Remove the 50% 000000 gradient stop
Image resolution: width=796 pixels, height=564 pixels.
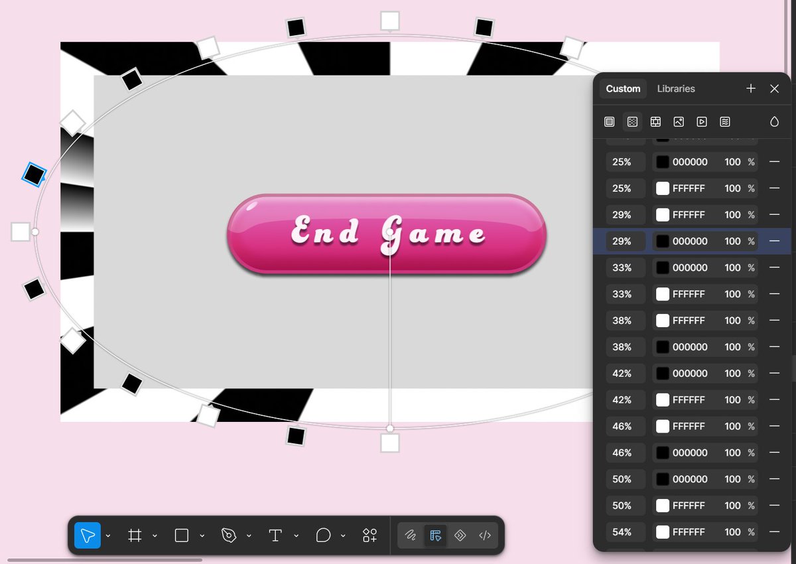pos(774,479)
